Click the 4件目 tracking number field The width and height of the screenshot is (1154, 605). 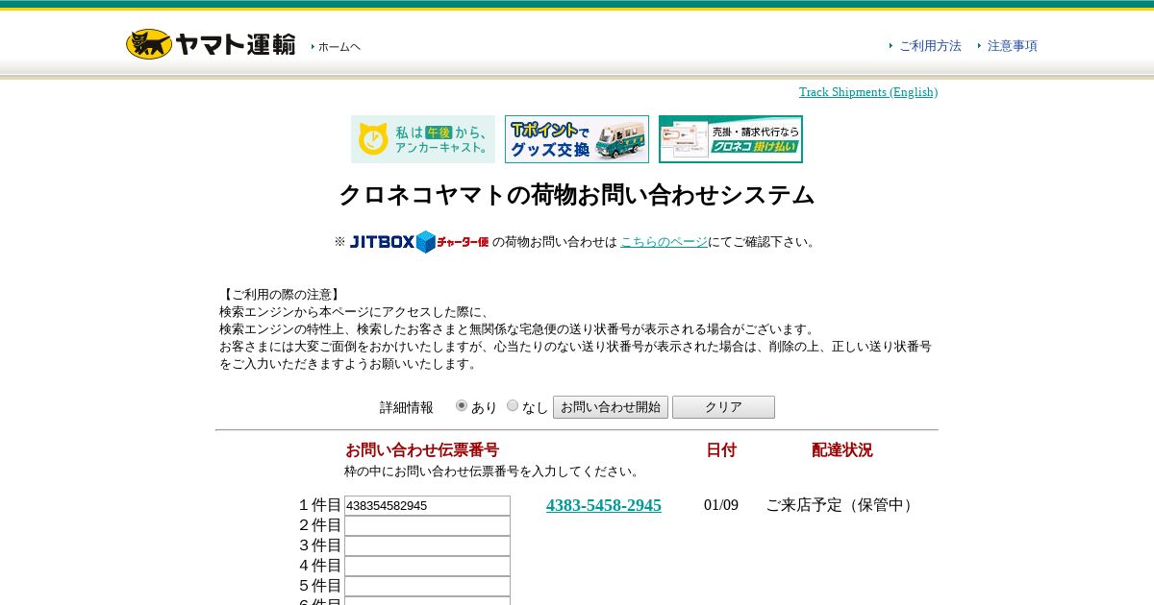(427, 567)
